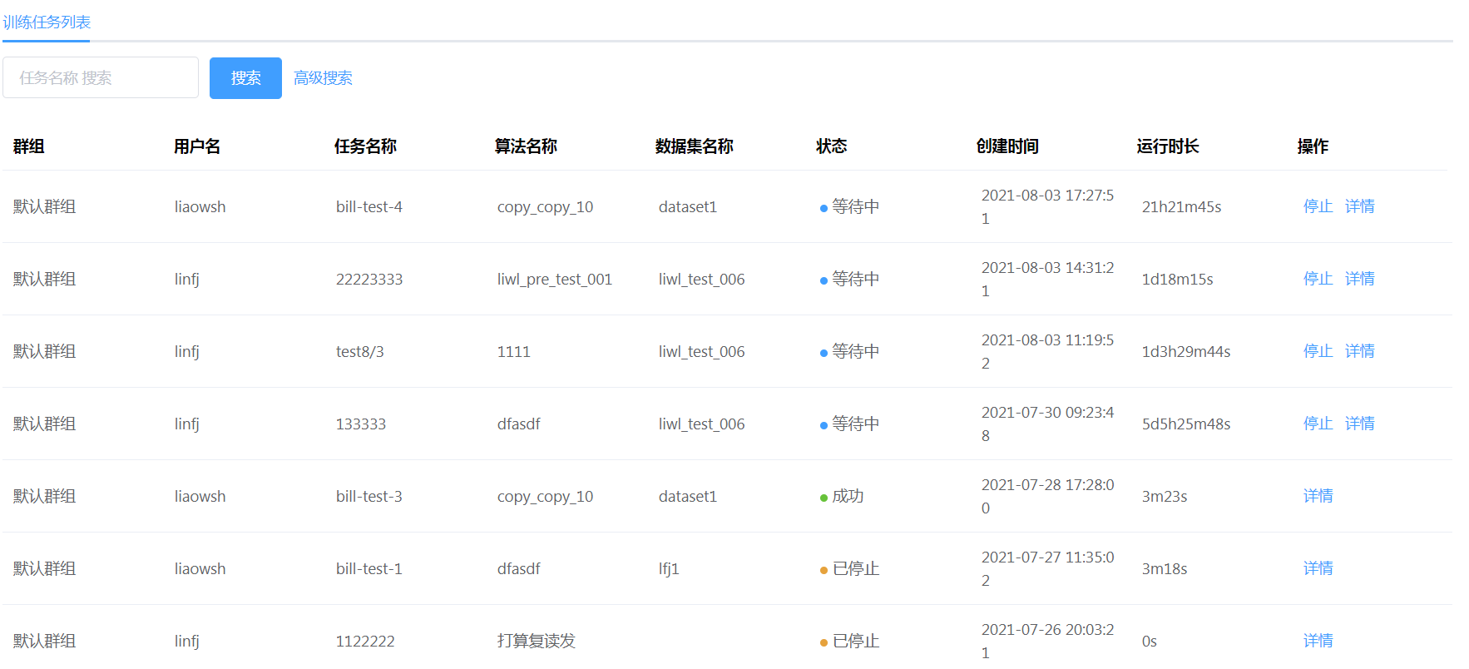This screenshot has width=1469, height=669.
Task: Click username liaowsh in bill-test-4 row
Action: point(200,206)
